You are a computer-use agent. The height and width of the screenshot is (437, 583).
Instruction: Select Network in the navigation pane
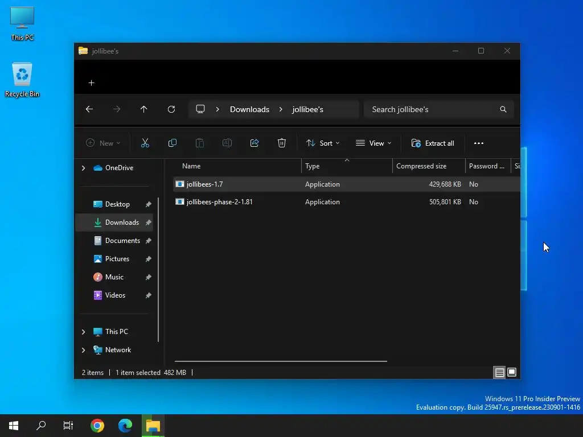[118, 350]
